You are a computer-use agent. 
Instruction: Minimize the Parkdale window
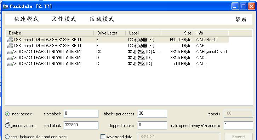click(x=235, y=6)
